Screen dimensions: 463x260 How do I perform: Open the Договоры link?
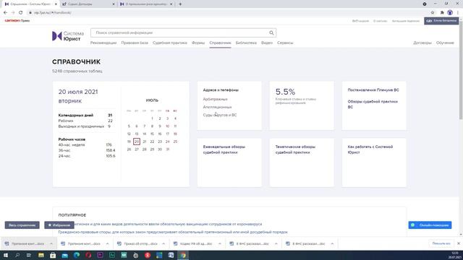[x=422, y=43]
